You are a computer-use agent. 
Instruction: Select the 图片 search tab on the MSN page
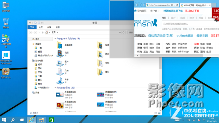(x=173, y=18)
